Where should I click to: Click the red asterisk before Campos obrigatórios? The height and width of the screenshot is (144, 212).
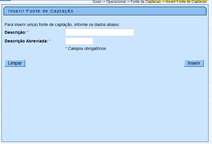pyautogui.click(x=66, y=48)
